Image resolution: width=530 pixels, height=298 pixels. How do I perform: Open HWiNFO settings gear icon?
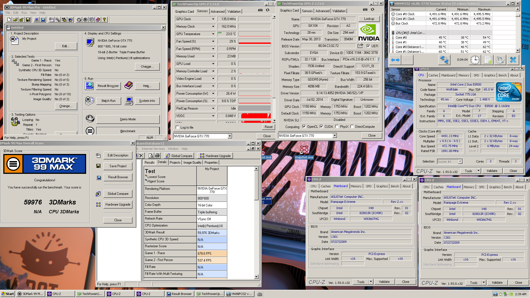point(500,60)
